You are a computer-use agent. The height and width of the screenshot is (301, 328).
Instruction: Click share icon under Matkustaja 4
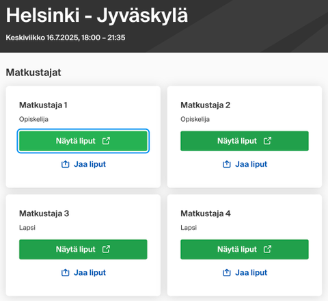tap(227, 272)
